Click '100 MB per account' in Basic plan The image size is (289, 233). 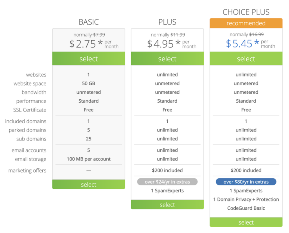(88, 159)
